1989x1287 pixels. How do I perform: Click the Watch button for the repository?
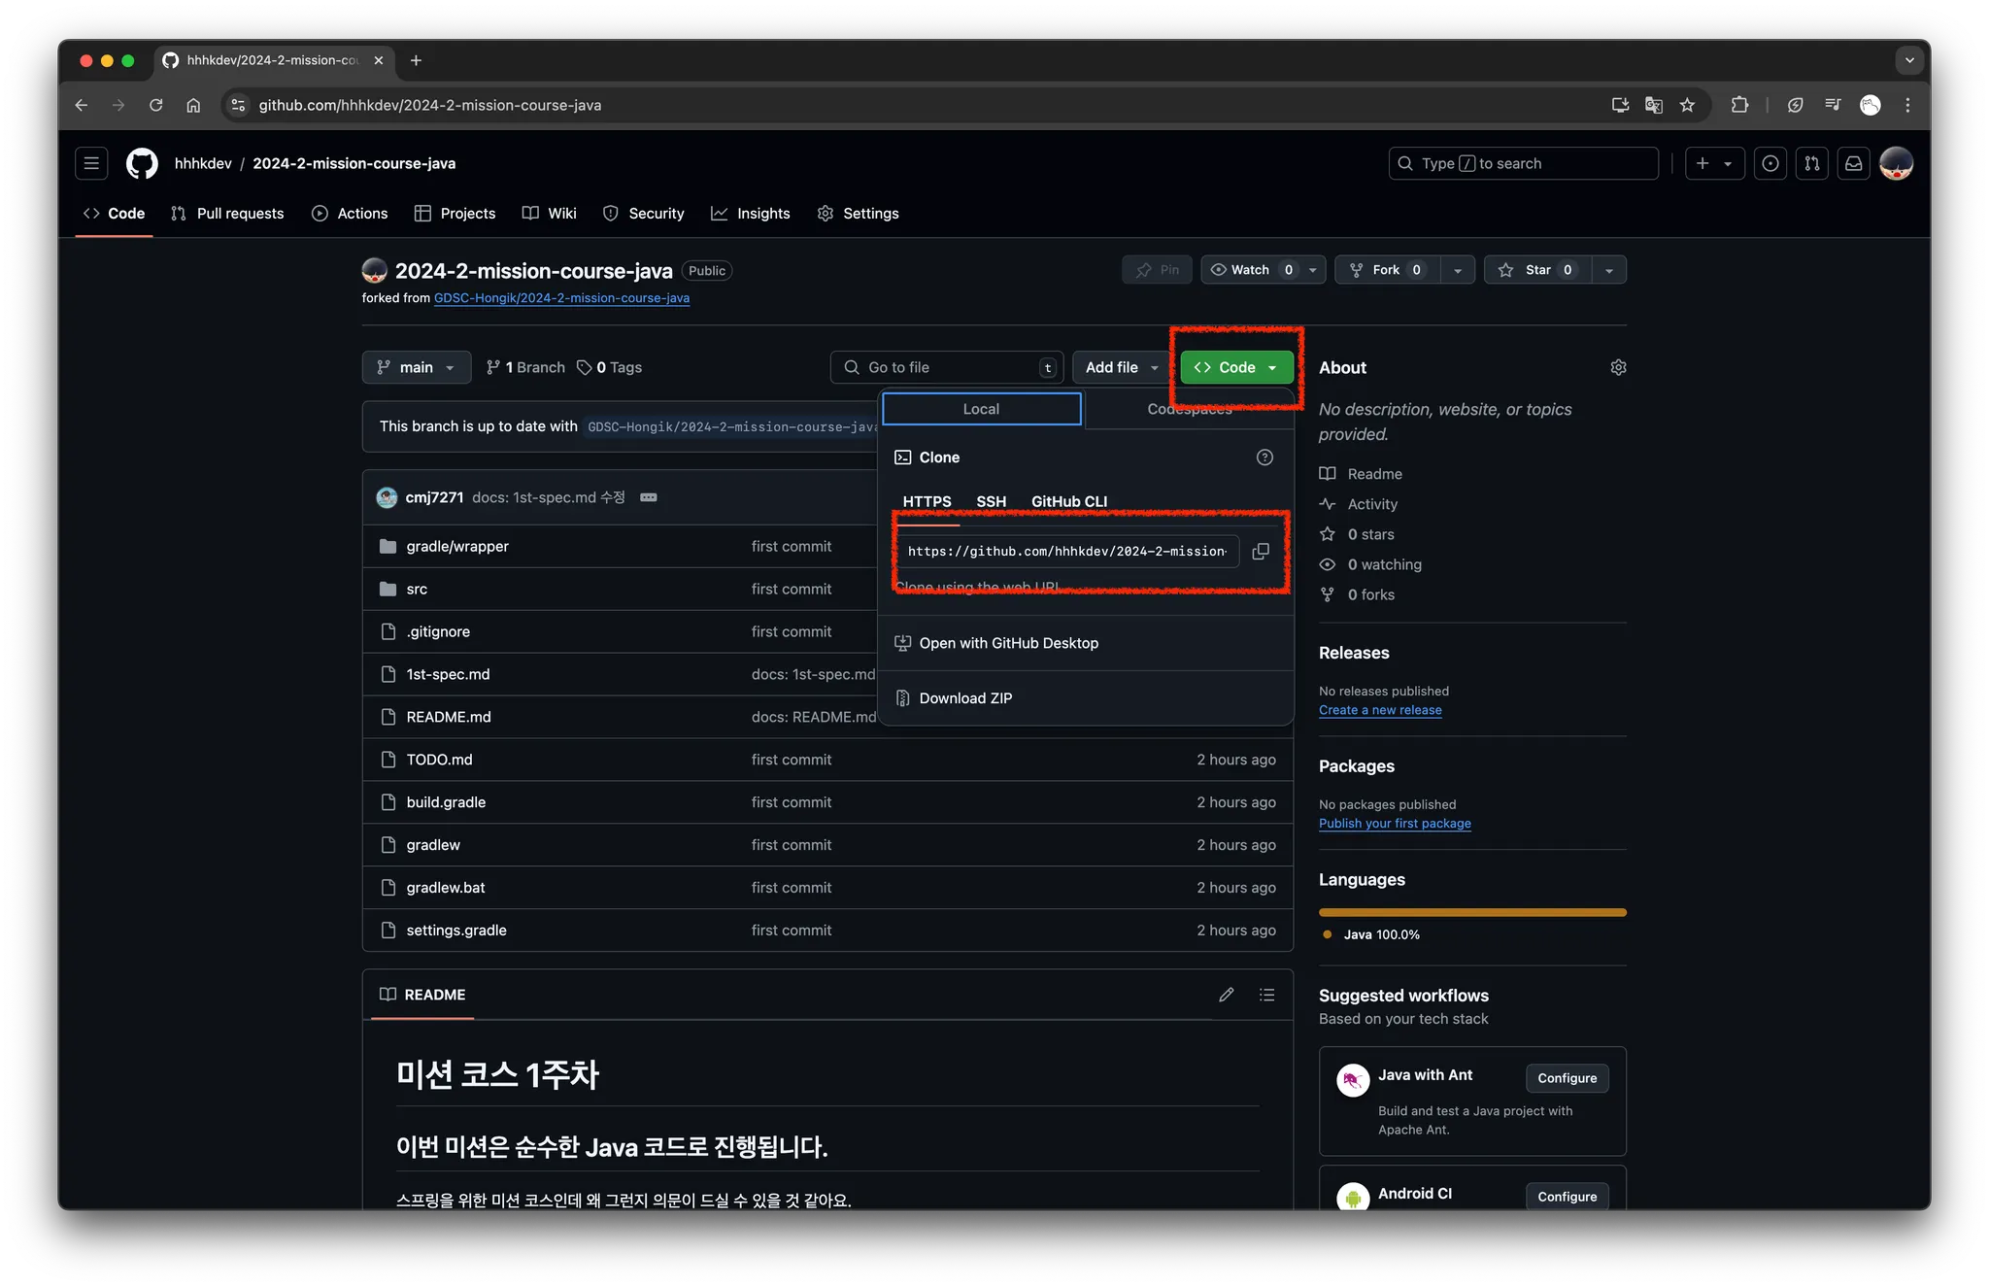(1249, 270)
